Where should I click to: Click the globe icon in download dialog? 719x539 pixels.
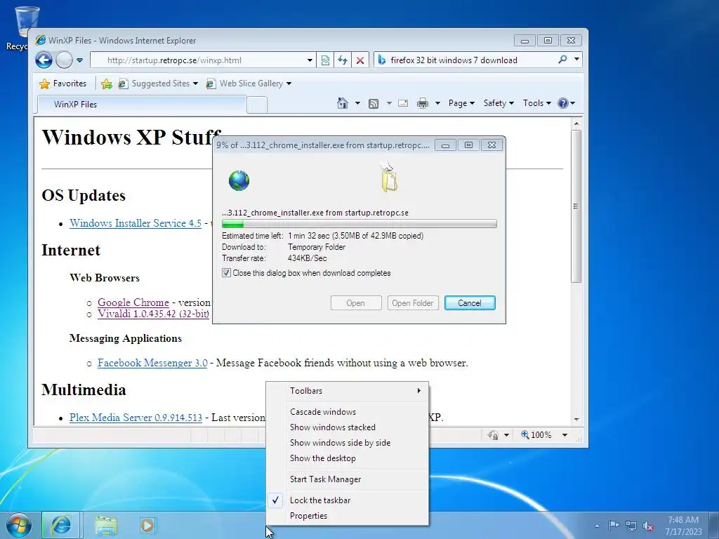pyautogui.click(x=239, y=180)
